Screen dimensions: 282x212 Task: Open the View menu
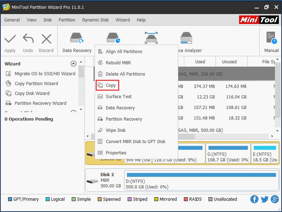click(x=32, y=20)
